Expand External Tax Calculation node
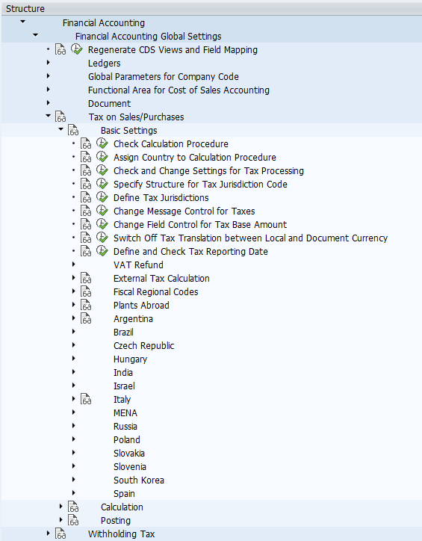Screen dimensions: 422x541 [x=74, y=278]
